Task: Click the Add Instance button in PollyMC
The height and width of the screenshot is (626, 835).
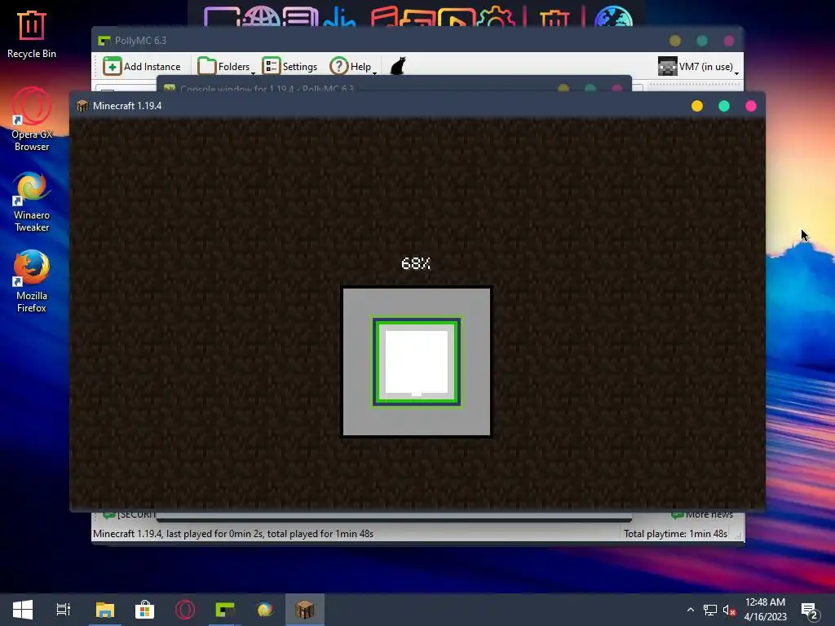Action: 142,67
